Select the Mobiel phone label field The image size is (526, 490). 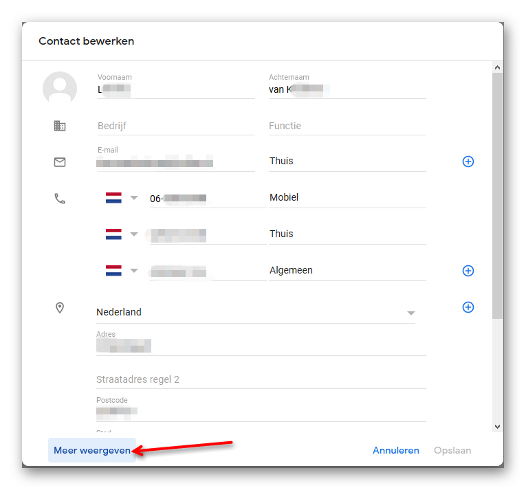click(x=347, y=197)
